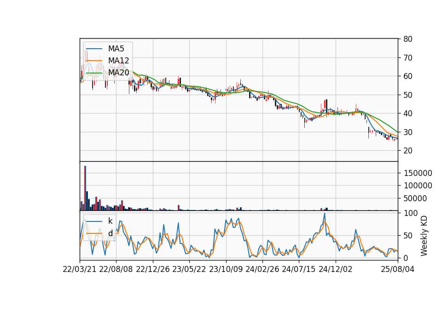Click the 23/10/09 date tick label
The width and height of the screenshot is (442, 317).
(226, 269)
